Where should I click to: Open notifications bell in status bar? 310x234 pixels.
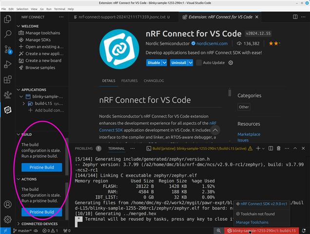pyautogui.click(x=304, y=231)
